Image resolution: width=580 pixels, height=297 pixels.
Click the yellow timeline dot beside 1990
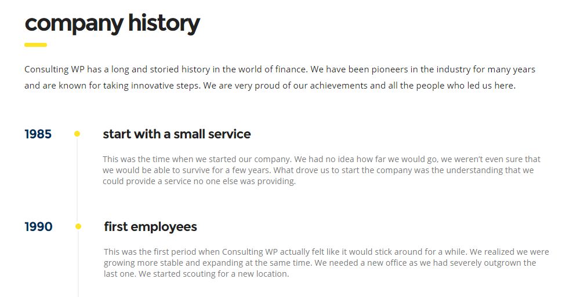(x=78, y=226)
